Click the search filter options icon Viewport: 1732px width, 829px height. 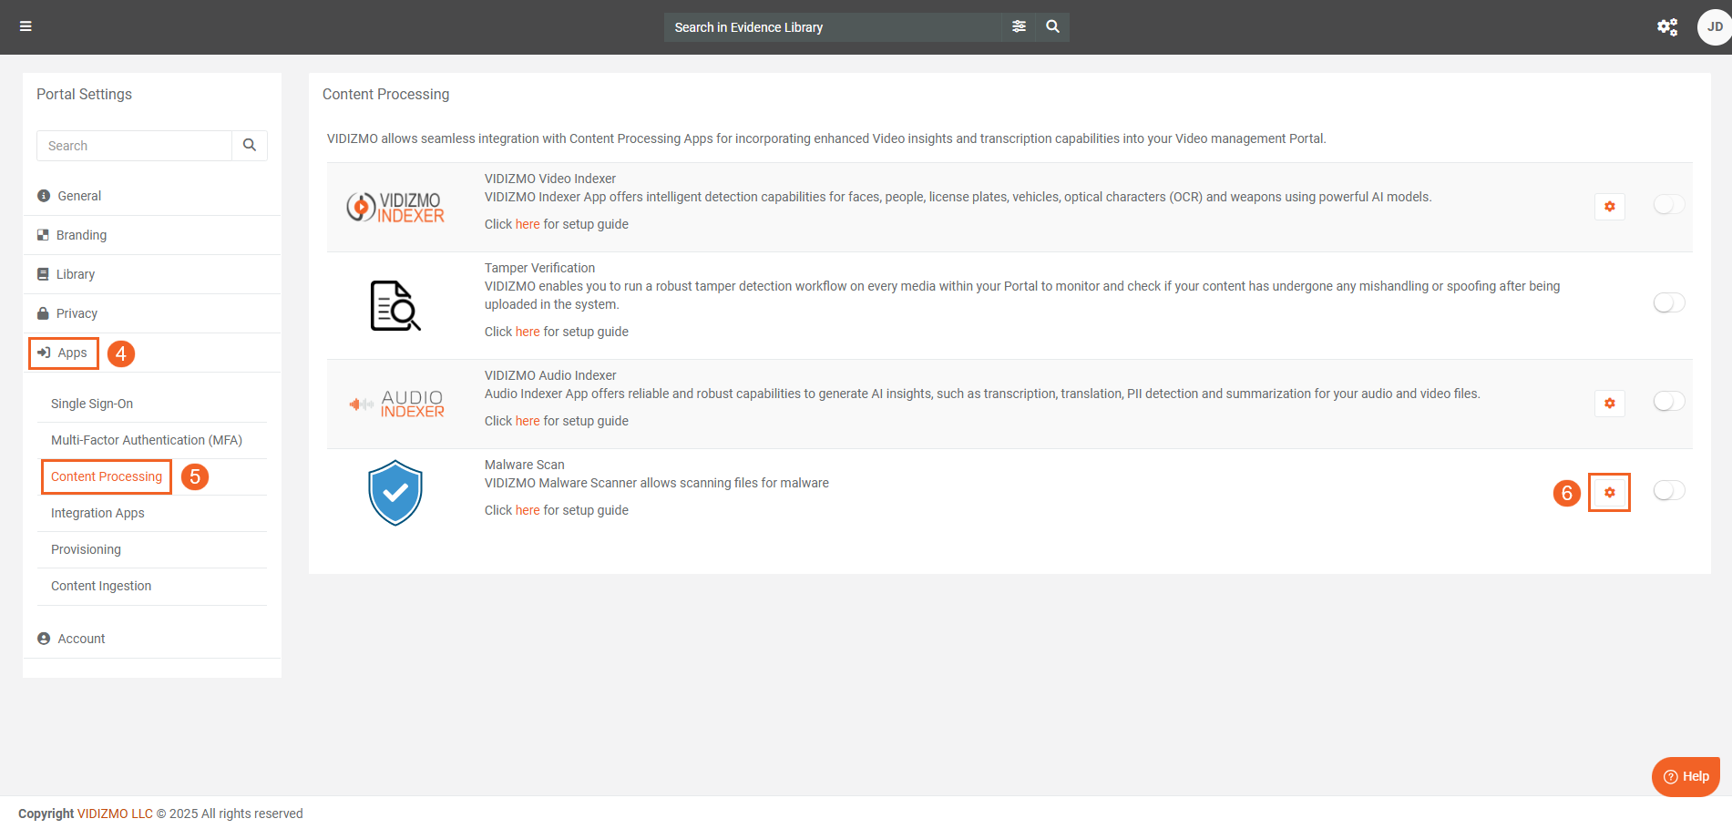pyautogui.click(x=1019, y=27)
